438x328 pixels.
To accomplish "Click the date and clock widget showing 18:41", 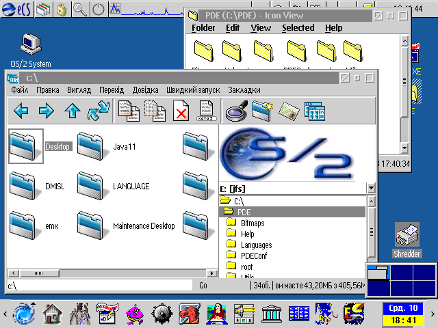I will (403, 314).
